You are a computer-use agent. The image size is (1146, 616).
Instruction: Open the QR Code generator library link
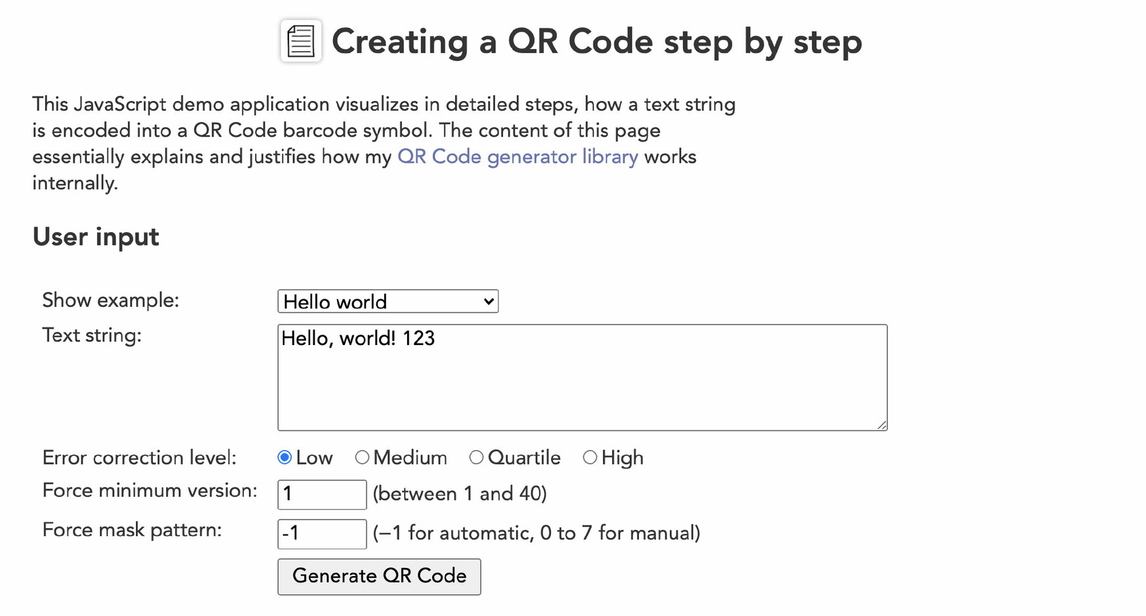[518, 157]
